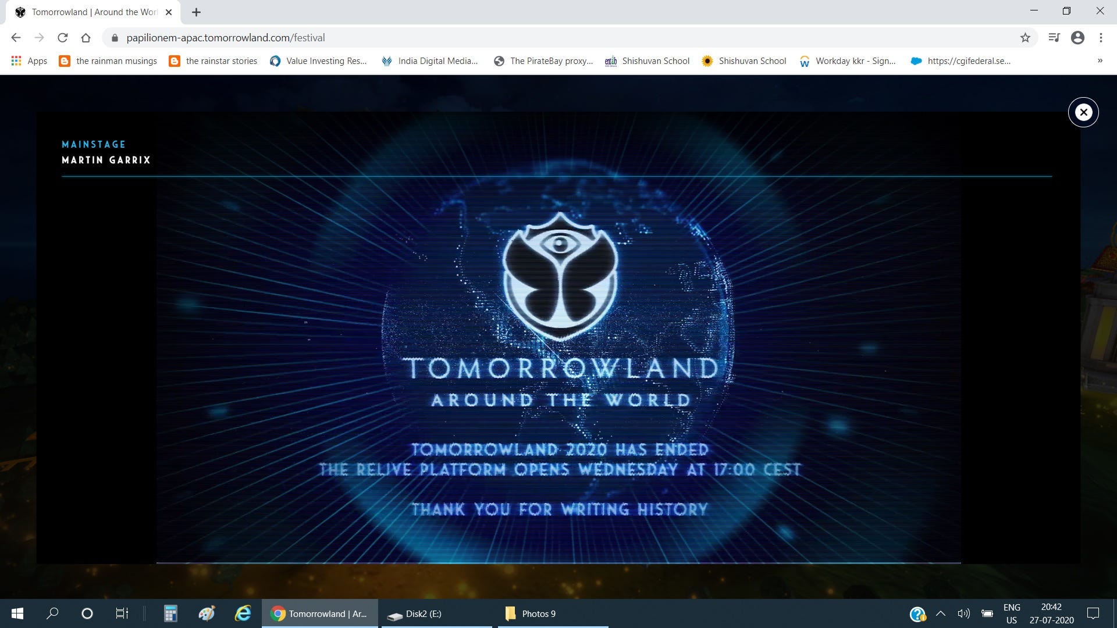This screenshot has width=1117, height=628.
Task: Switch to Disk2 (E:) Explorer window
Action: click(437, 613)
